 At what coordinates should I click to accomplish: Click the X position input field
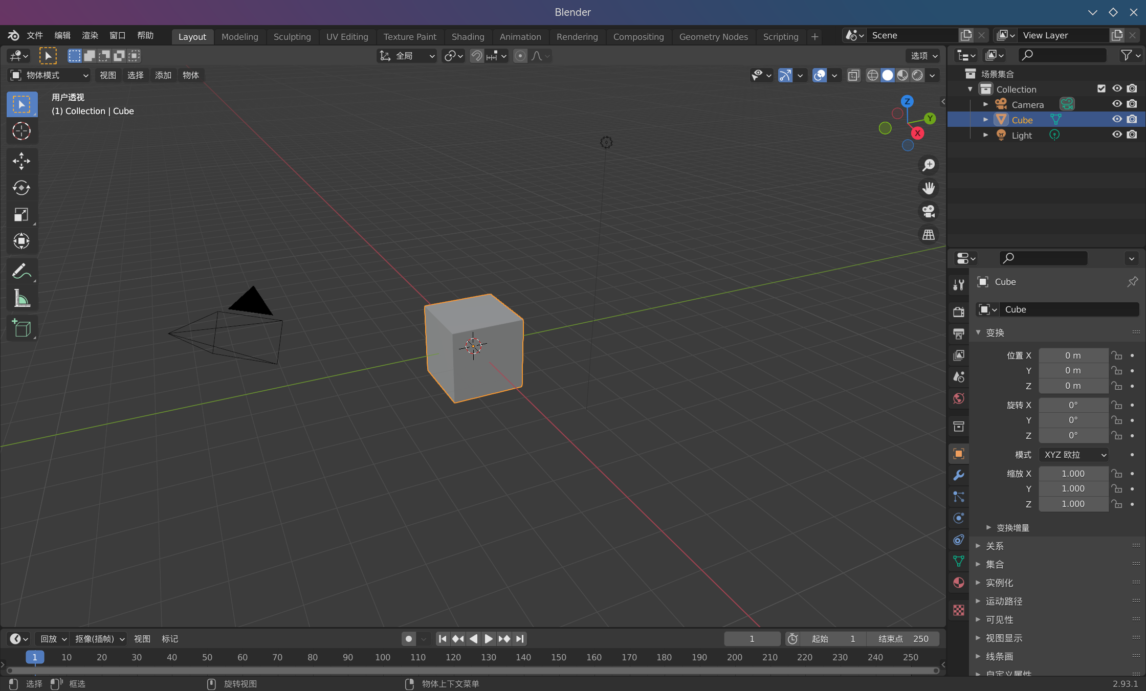click(1072, 354)
